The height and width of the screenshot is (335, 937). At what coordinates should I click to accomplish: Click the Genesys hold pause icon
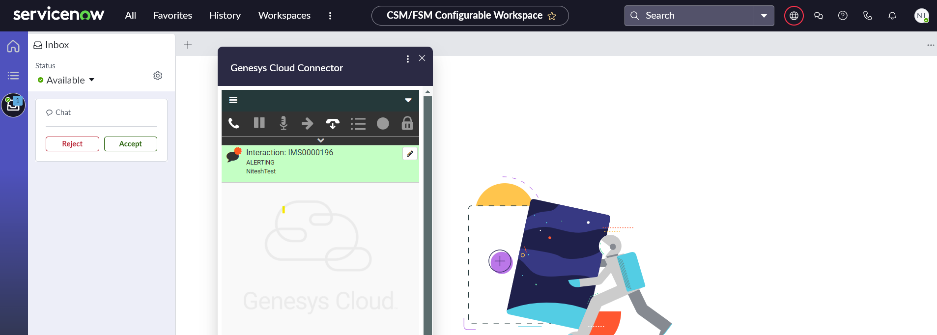[x=259, y=123]
